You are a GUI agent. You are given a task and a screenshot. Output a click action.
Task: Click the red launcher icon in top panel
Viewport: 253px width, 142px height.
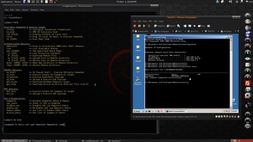(51, 2)
